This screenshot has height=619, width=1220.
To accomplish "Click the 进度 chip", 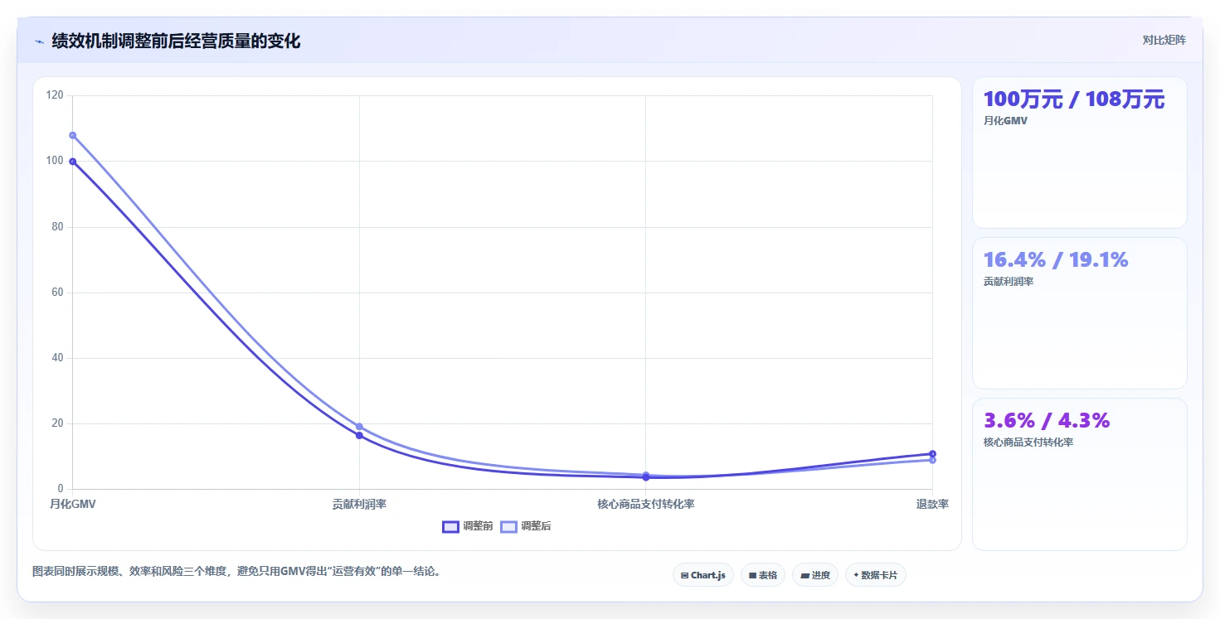I will point(815,575).
